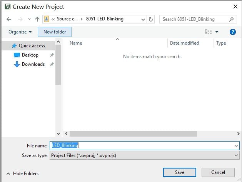This screenshot has width=242, height=182.
Task: Open Downloads in the navigation pane
Action: click(33, 64)
